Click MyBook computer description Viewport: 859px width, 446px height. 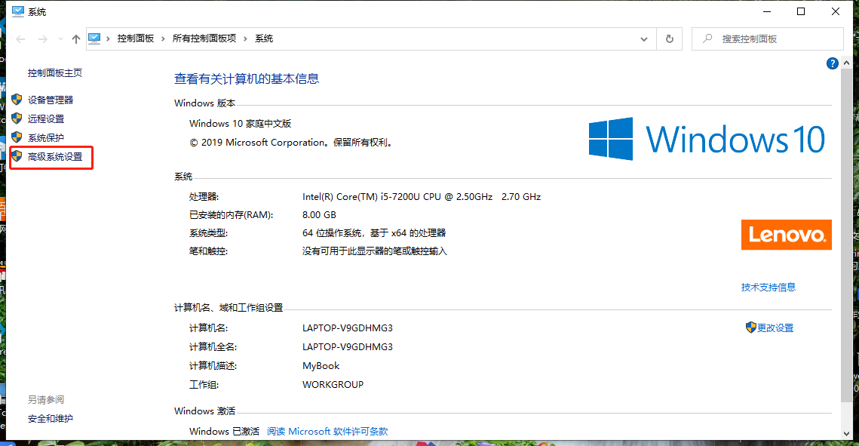click(x=321, y=366)
